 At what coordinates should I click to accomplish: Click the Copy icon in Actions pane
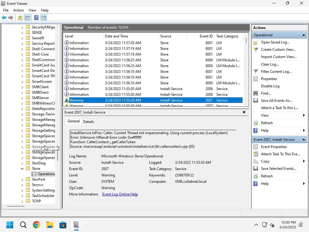(256, 161)
